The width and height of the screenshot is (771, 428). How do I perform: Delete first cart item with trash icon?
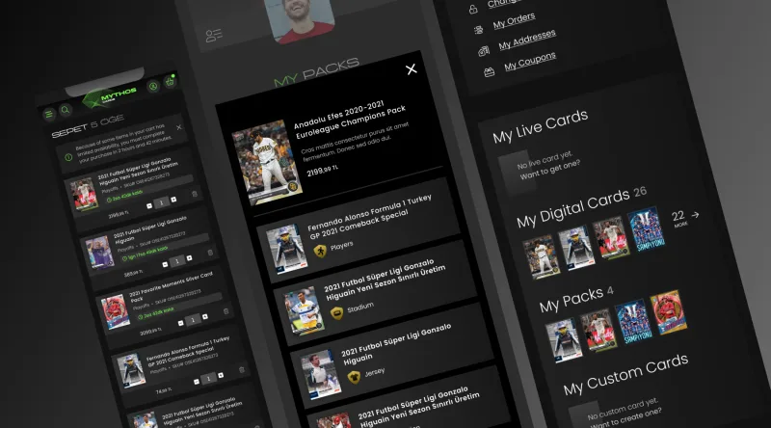click(195, 194)
